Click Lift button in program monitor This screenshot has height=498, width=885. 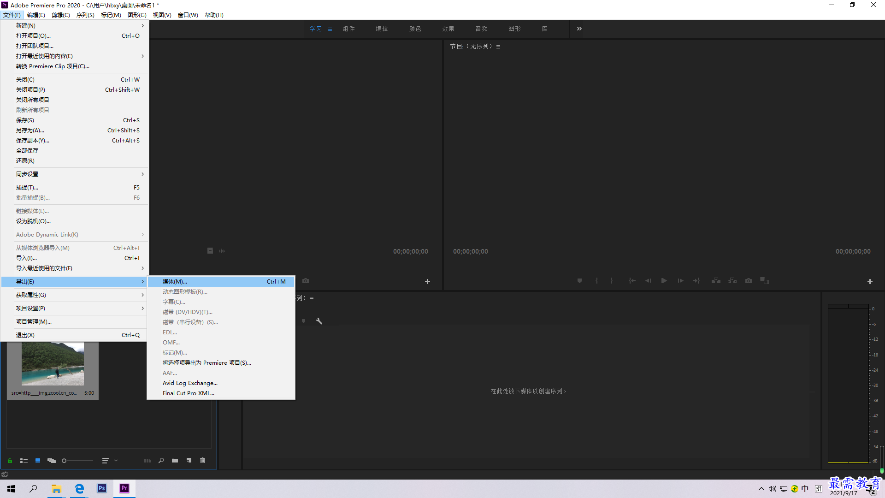tap(716, 281)
